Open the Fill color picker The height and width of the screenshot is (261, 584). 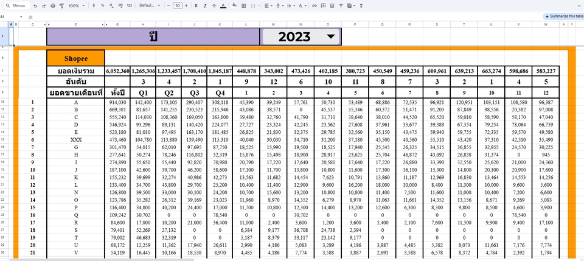point(235,5)
